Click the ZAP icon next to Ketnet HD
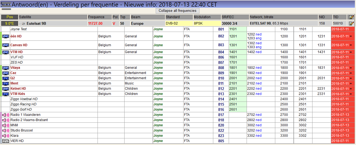 (6, 89)
